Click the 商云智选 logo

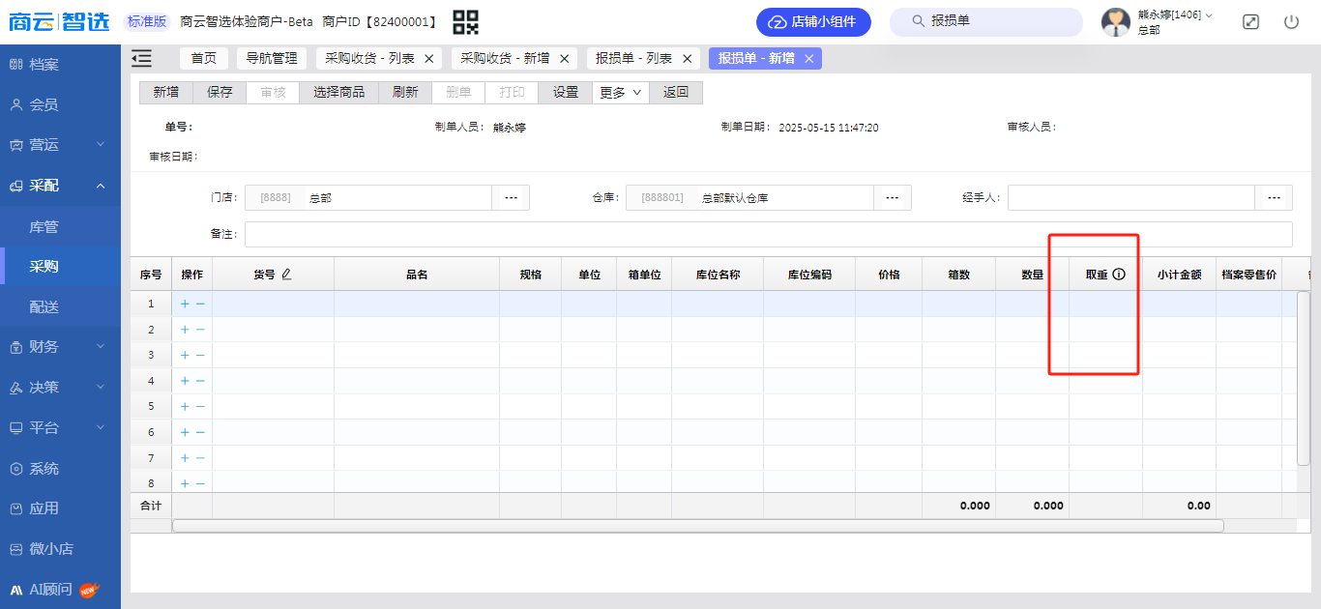[x=59, y=21]
